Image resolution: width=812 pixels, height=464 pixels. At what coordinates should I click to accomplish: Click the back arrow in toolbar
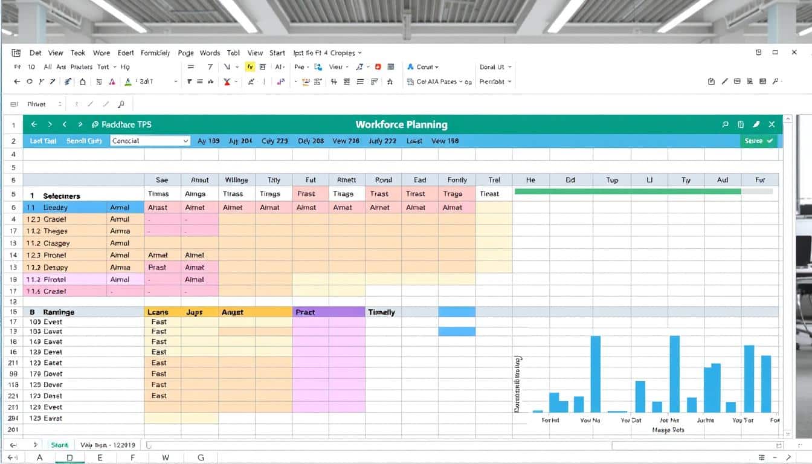click(x=17, y=82)
